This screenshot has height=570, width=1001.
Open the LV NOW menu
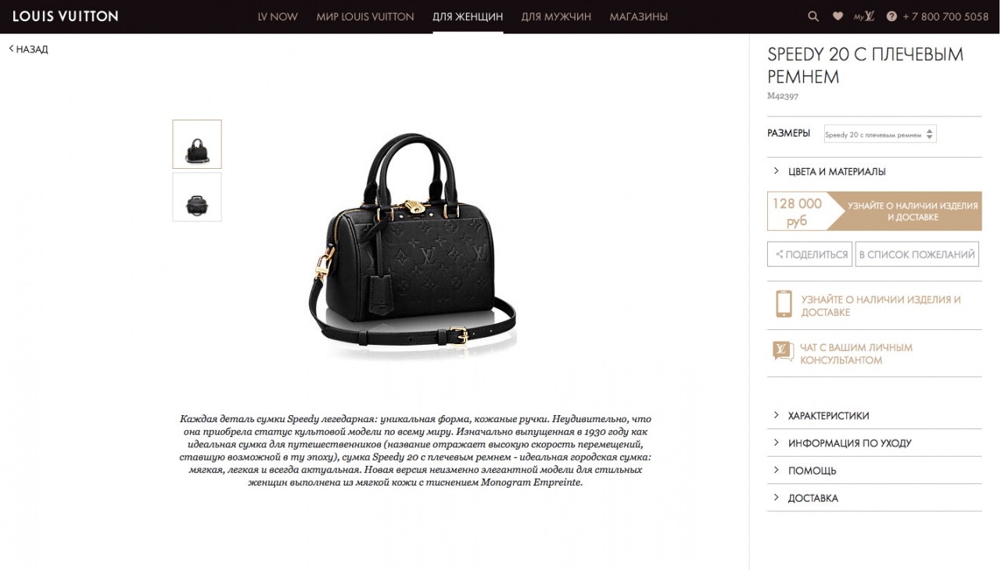[278, 16]
